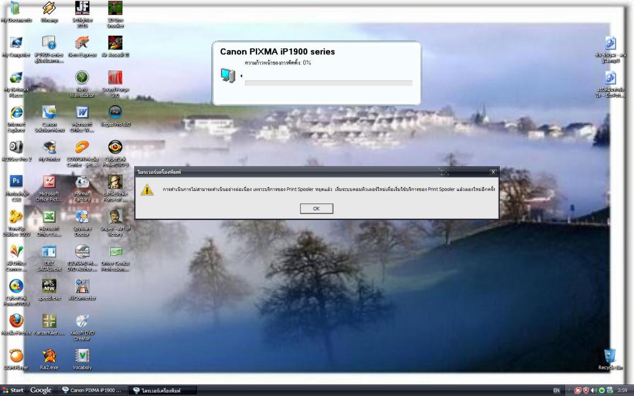Open the Start menu
Viewport: 634px width, 396px height.
point(13,391)
